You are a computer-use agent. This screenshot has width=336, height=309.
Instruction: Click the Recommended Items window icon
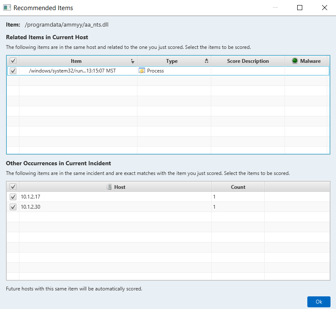[7, 8]
